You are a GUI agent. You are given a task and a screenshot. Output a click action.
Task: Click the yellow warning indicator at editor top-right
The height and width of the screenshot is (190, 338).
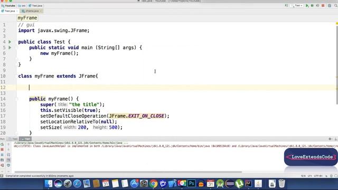pos(337,23)
